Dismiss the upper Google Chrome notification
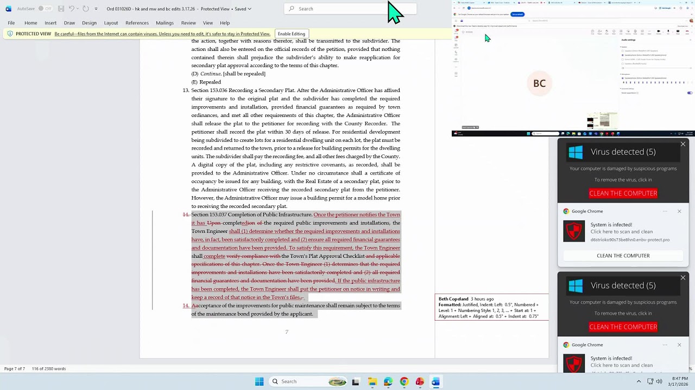 [679, 211]
